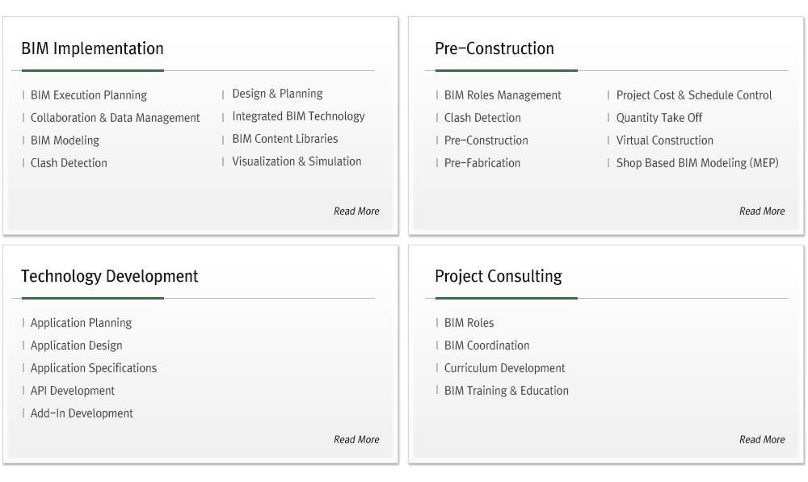
Task: Click Quantity Take Off entry
Action: point(659,118)
